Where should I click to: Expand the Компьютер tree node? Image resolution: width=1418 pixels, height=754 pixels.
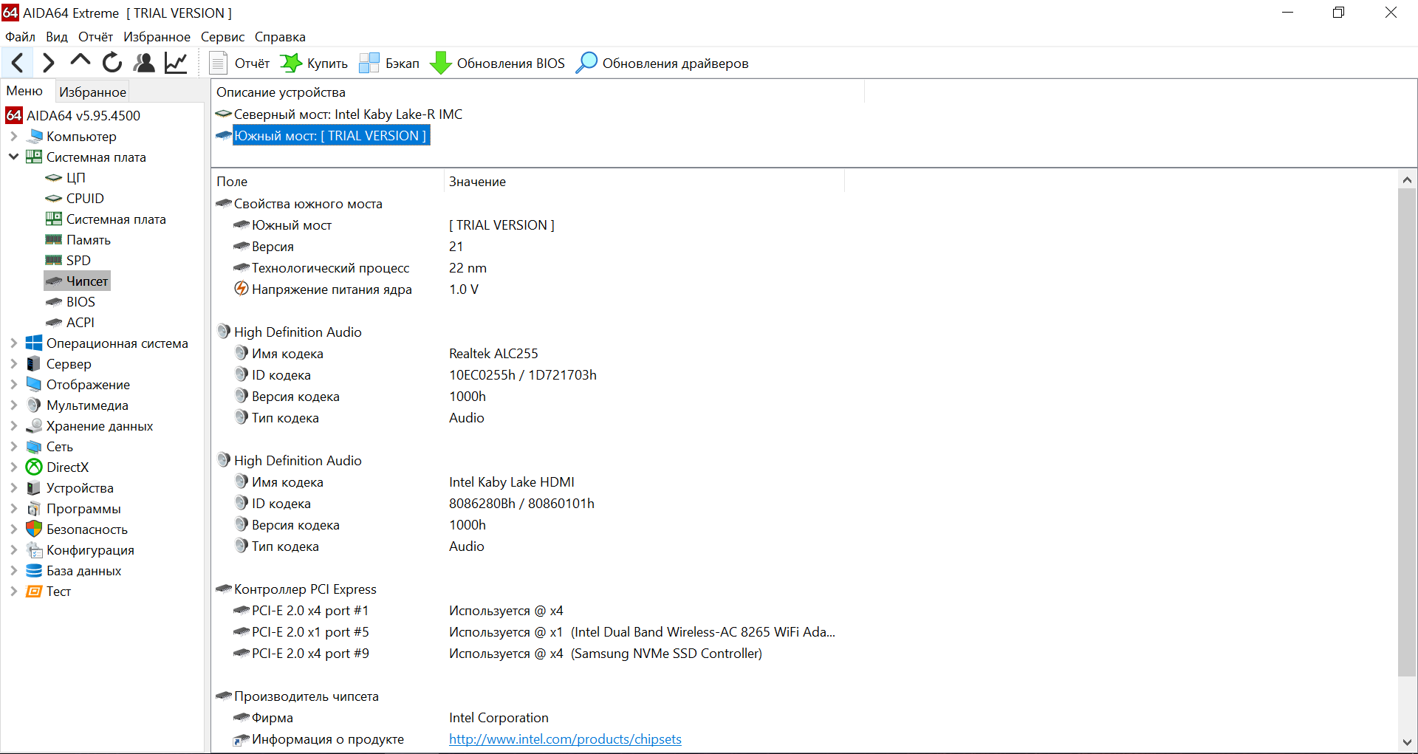pyautogui.click(x=13, y=137)
